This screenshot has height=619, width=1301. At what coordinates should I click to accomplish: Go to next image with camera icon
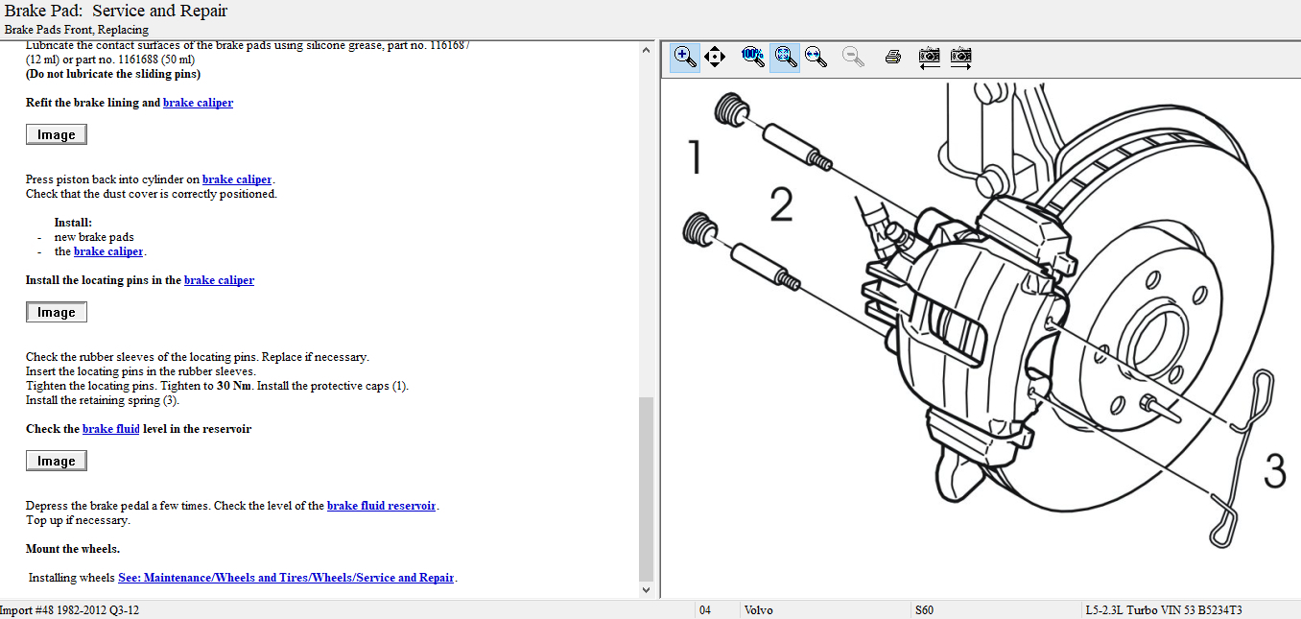[960, 58]
